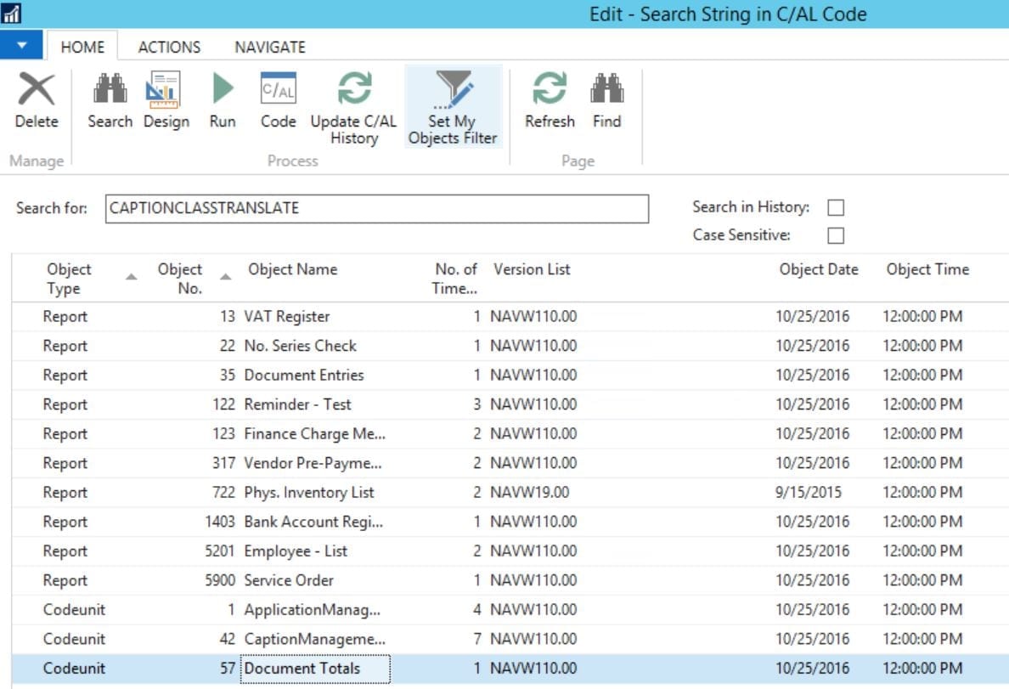Select the Finance Charge Me... row
1009x689 pixels.
(x=510, y=434)
